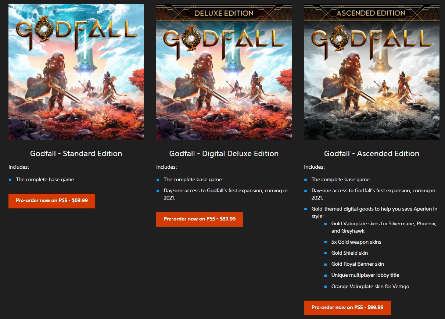Select the 5x Gold weapon skins entry
The height and width of the screenshot is (319, 445).
pyautogui.click(x=356, y=242)
